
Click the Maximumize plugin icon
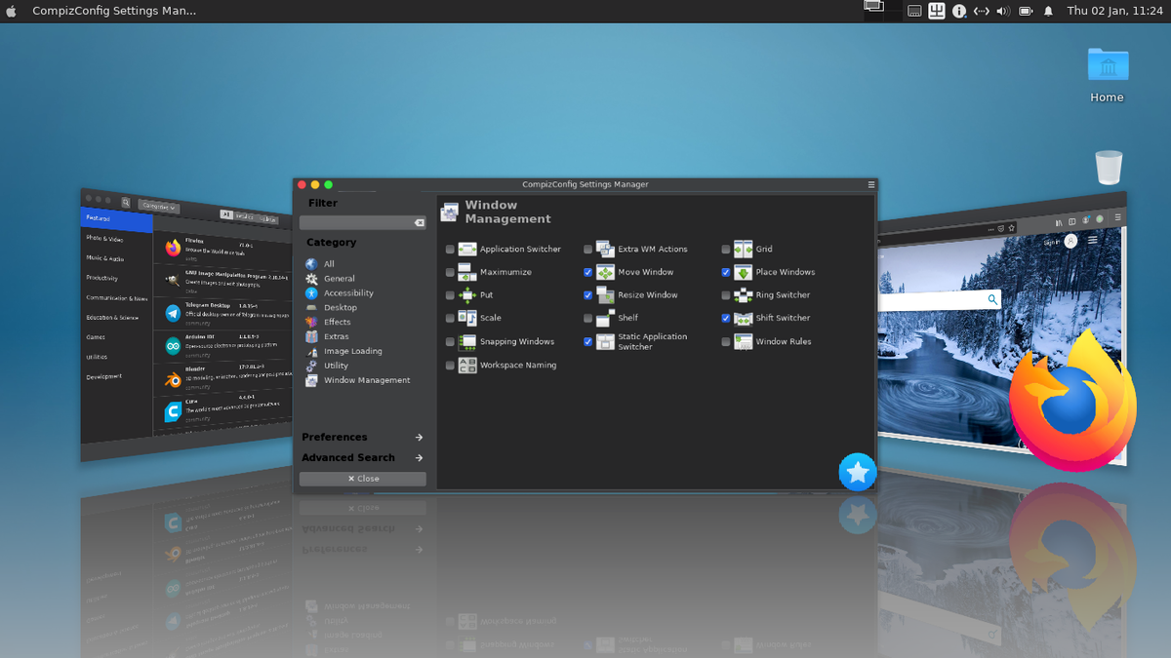[x=466, y=272]
